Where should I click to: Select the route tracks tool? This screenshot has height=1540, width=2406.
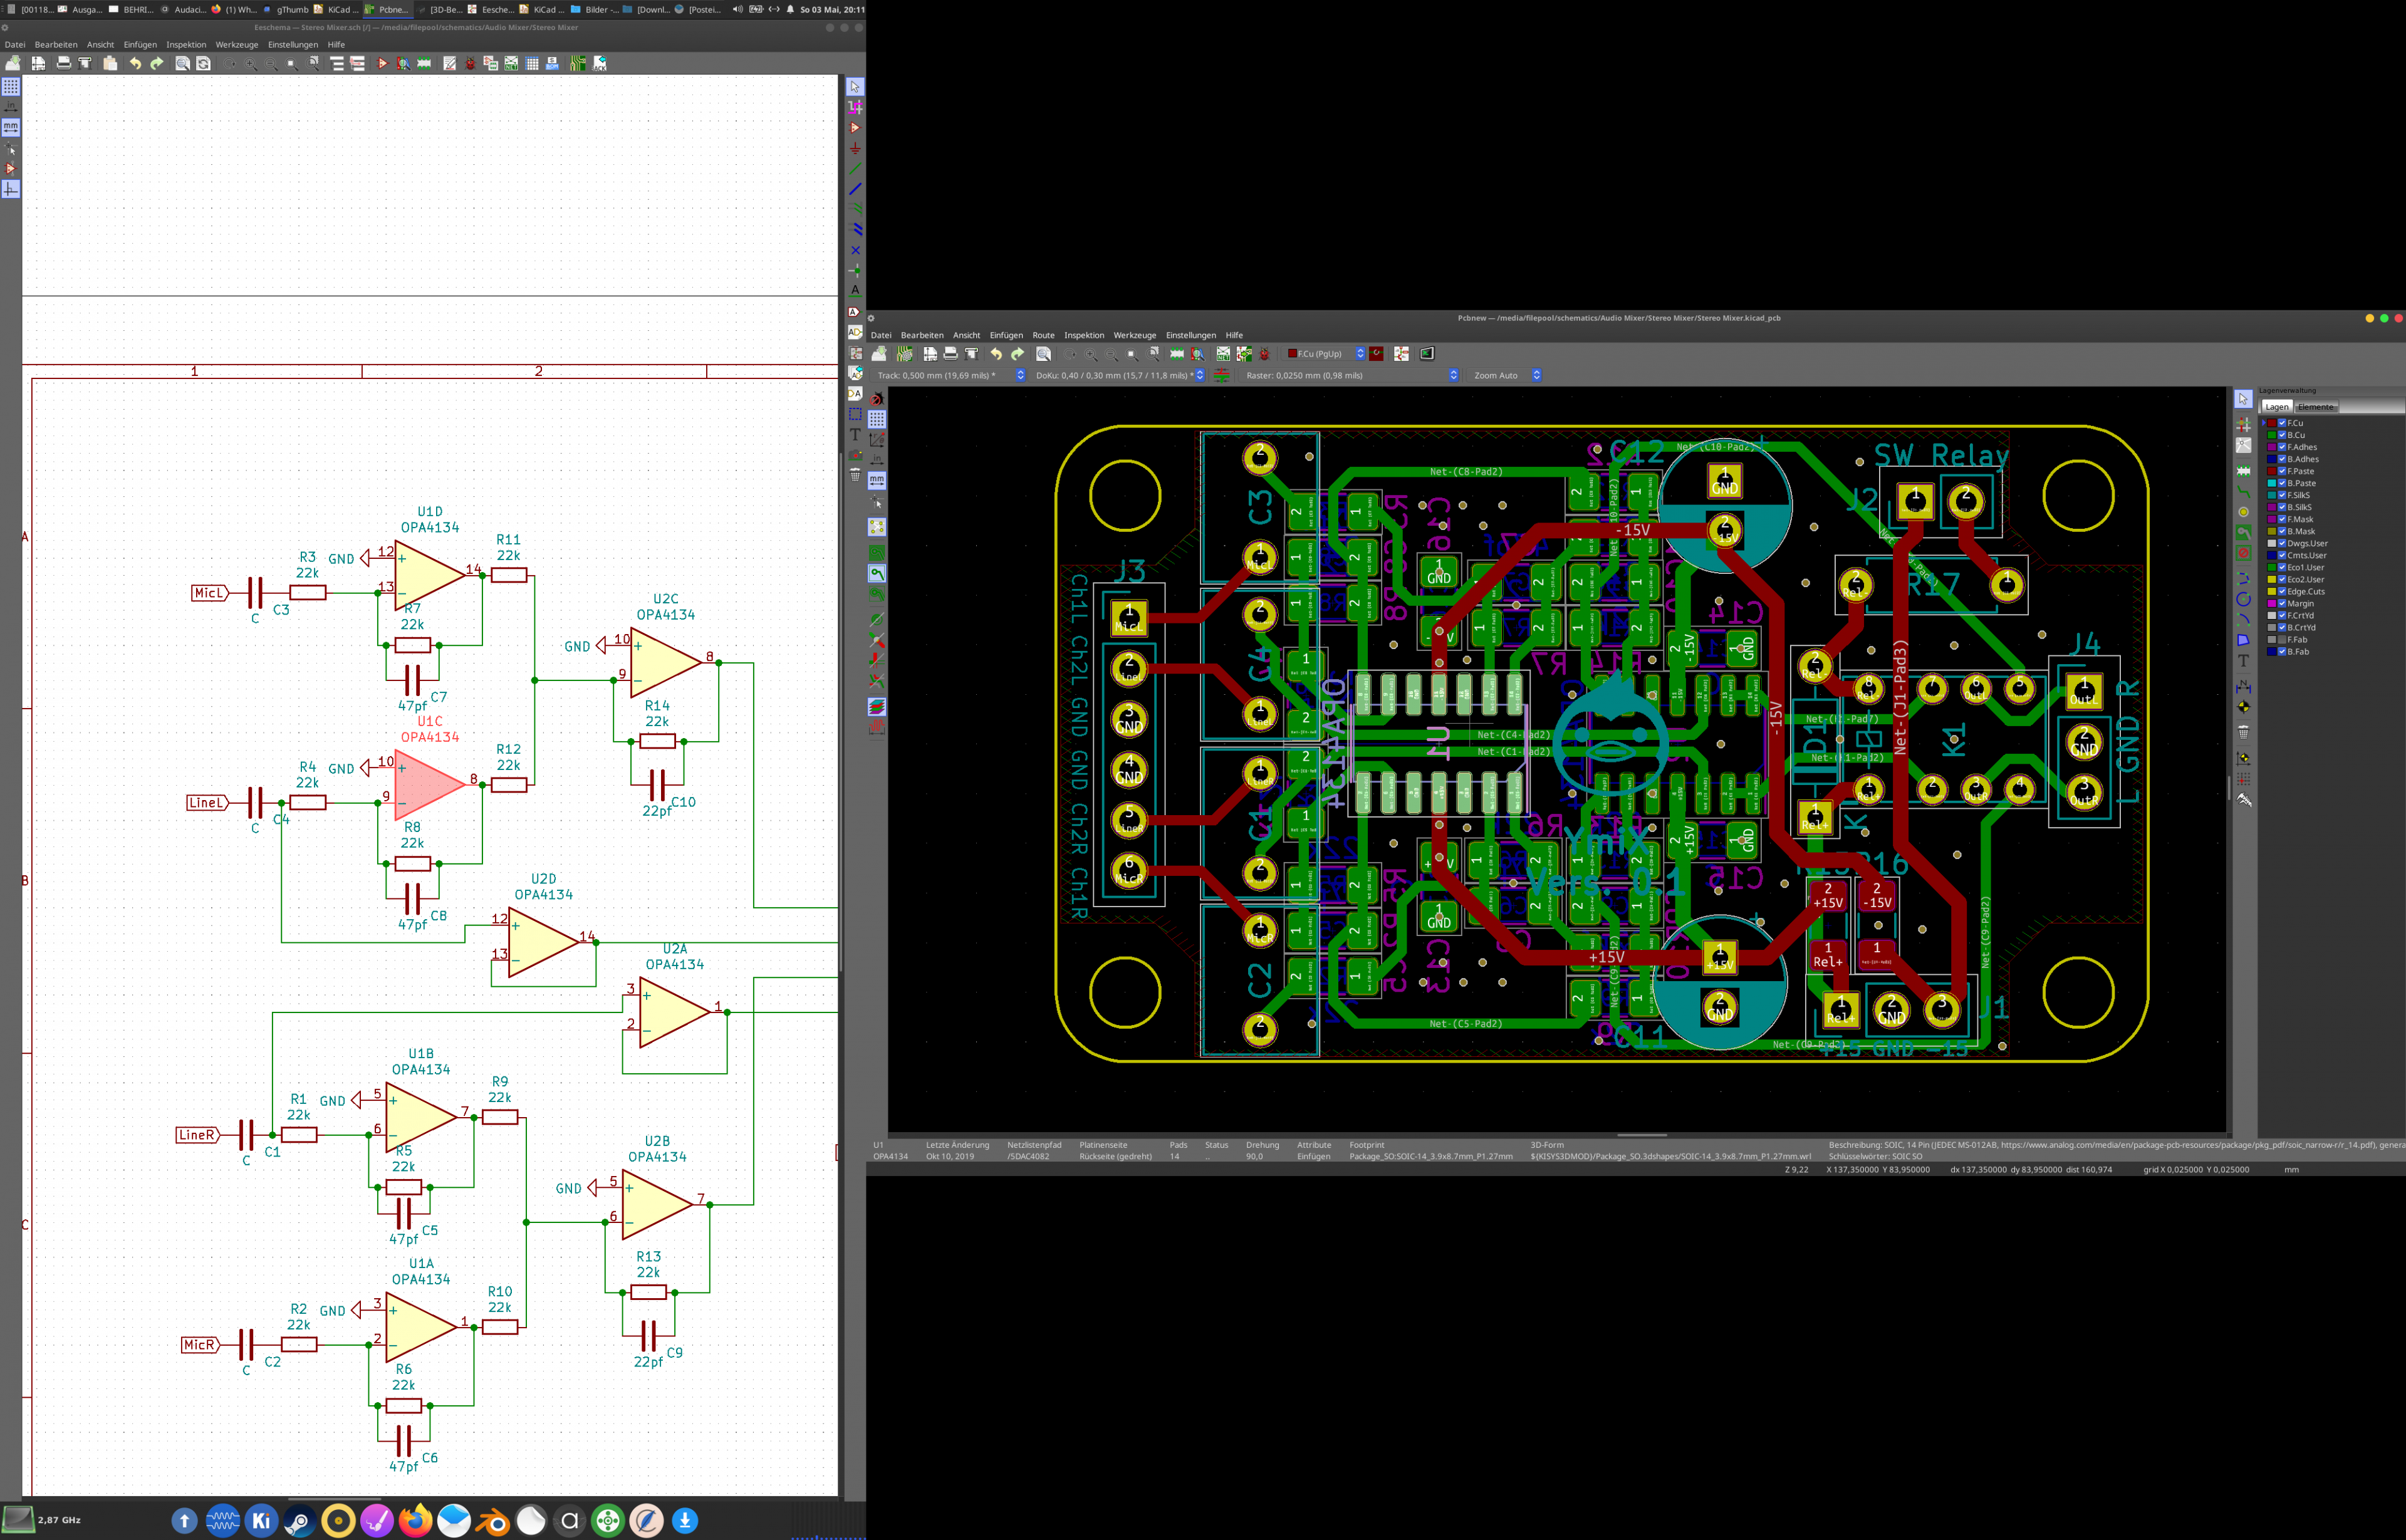pos(2243,491)
